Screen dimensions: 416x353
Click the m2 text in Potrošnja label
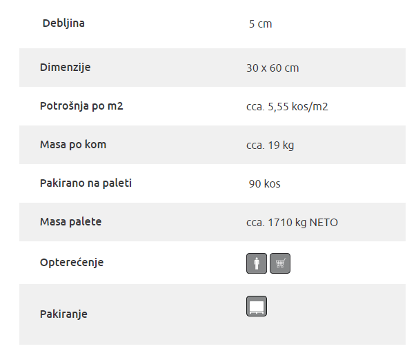(x=115, y=106)
